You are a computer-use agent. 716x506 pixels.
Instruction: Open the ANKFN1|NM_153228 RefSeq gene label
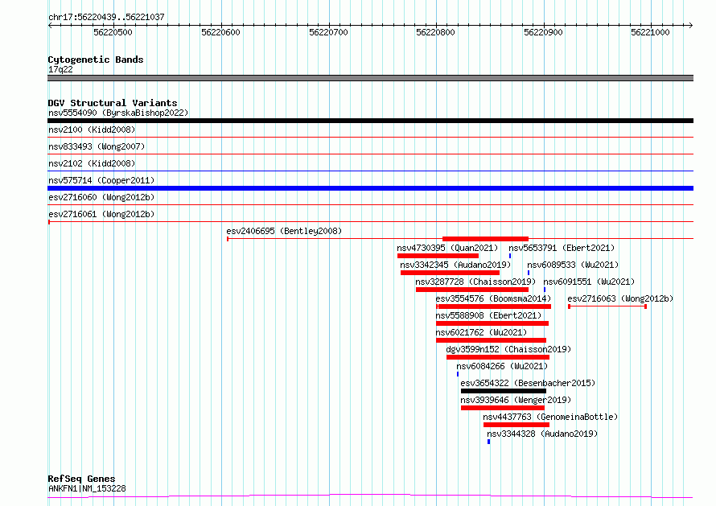[87, 488]
